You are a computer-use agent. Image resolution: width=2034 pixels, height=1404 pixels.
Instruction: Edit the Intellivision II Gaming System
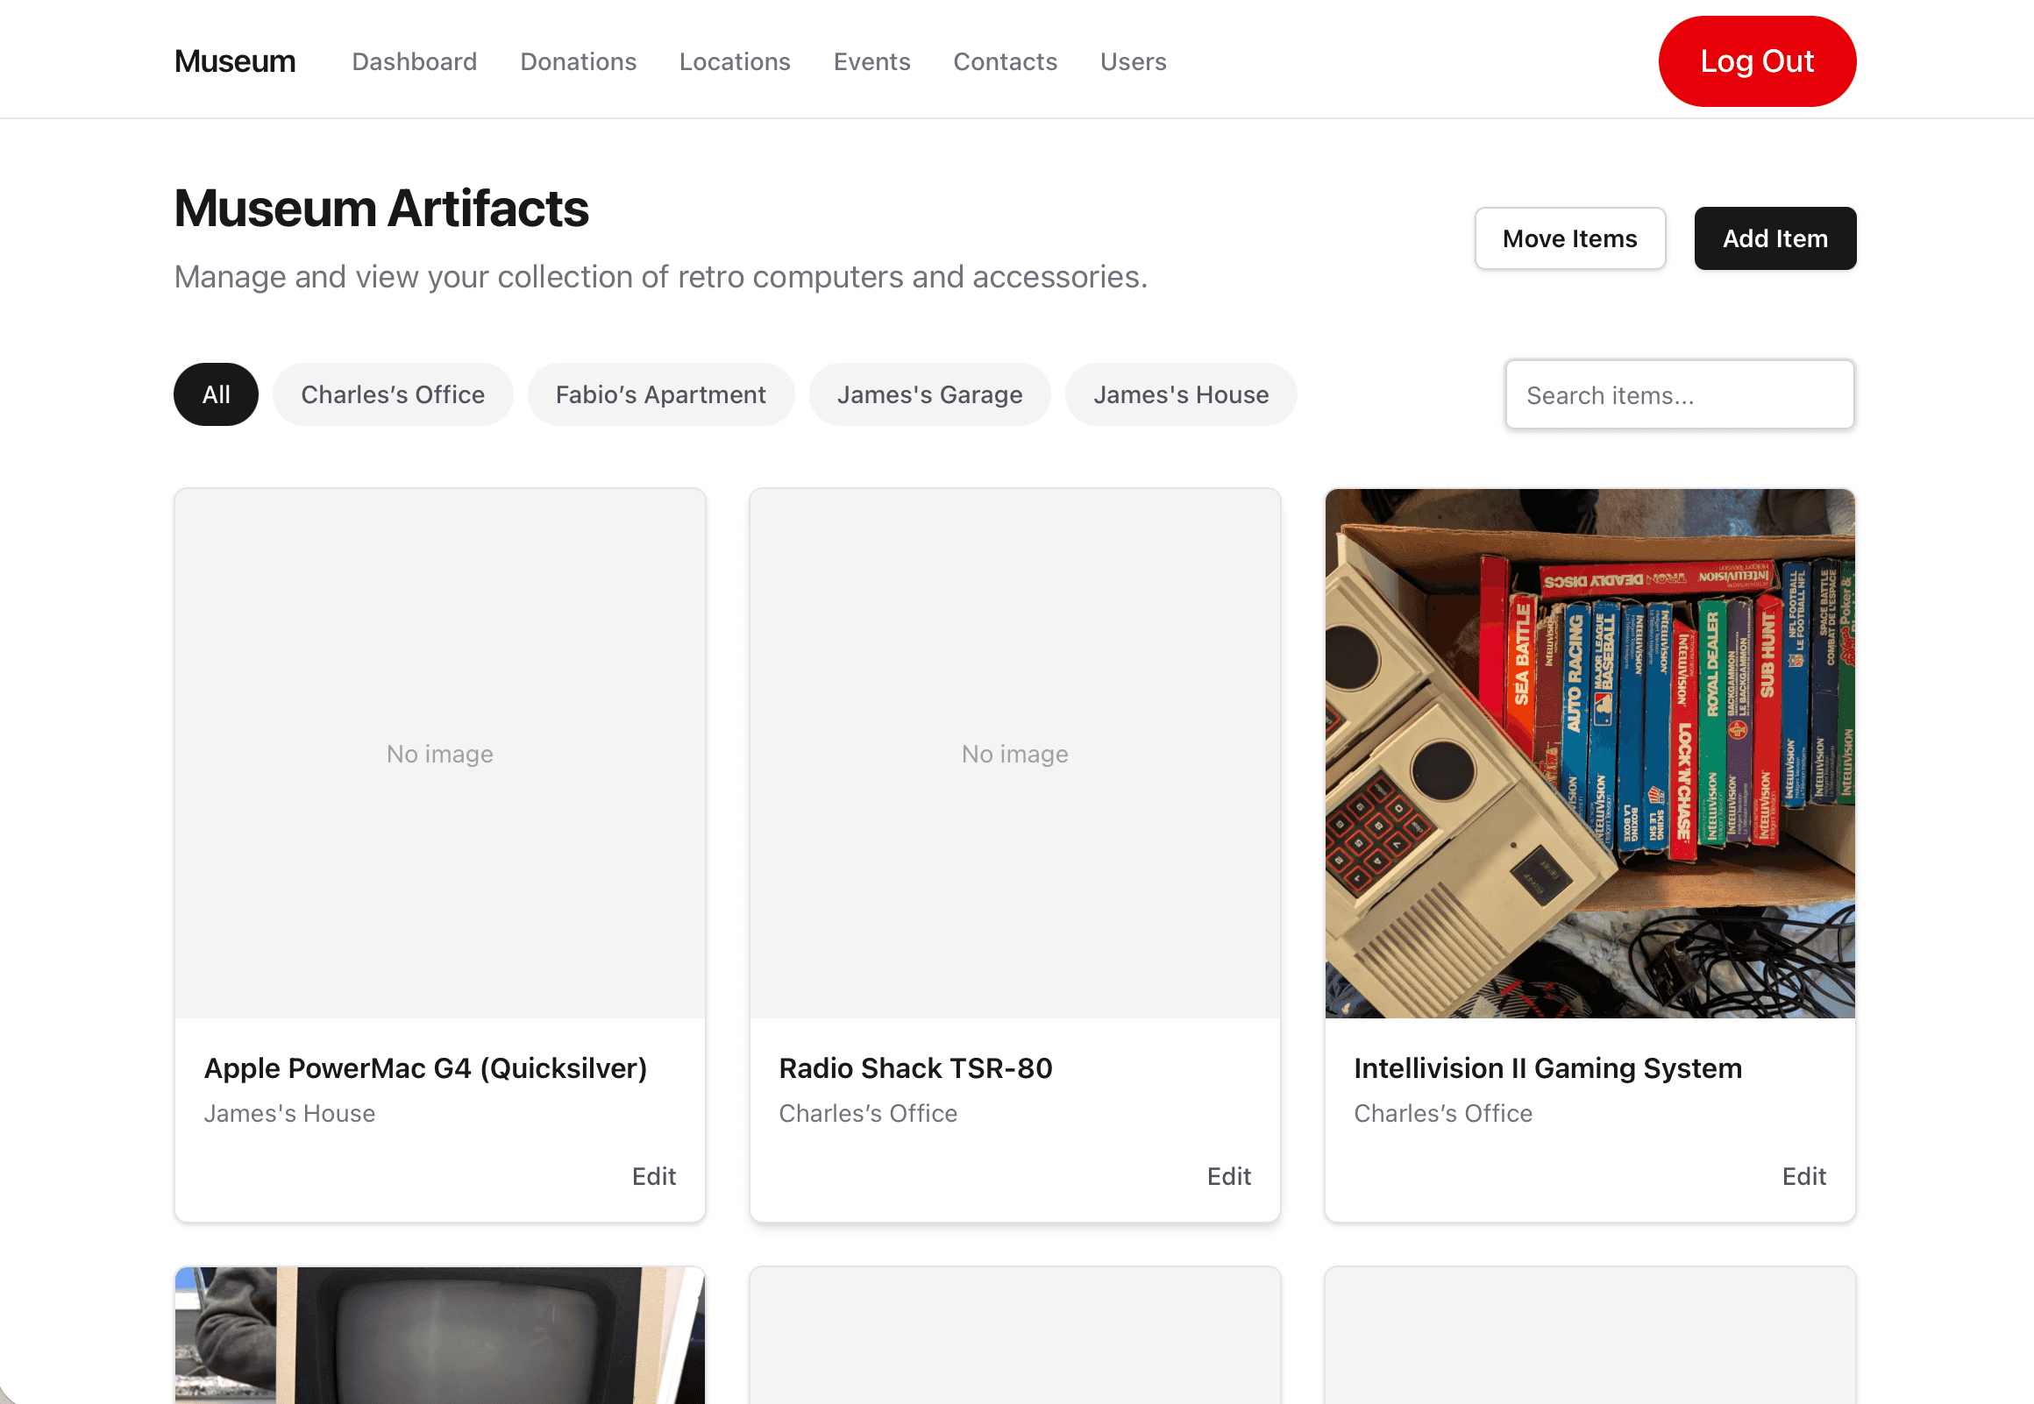coord(1803,1175)
